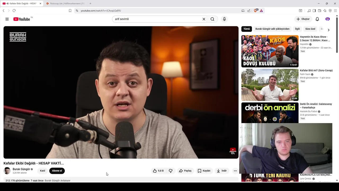Show more chips with right arrow
Screen dimensions: 339x191
tap(328, 30)
